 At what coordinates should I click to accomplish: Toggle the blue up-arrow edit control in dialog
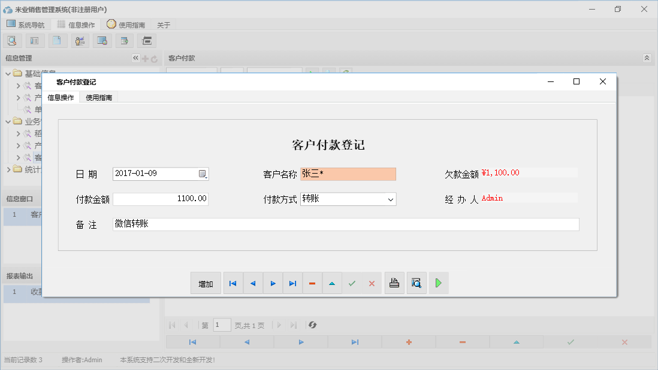332,283
